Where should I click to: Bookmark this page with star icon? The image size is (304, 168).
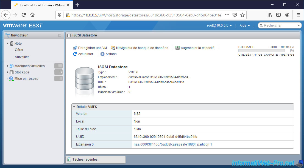242,15
